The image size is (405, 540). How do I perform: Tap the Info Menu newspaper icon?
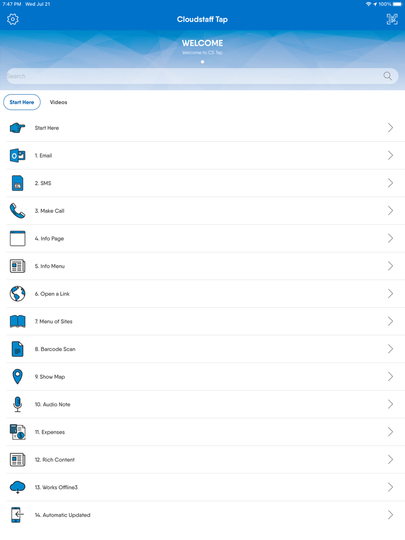(17, 266)
